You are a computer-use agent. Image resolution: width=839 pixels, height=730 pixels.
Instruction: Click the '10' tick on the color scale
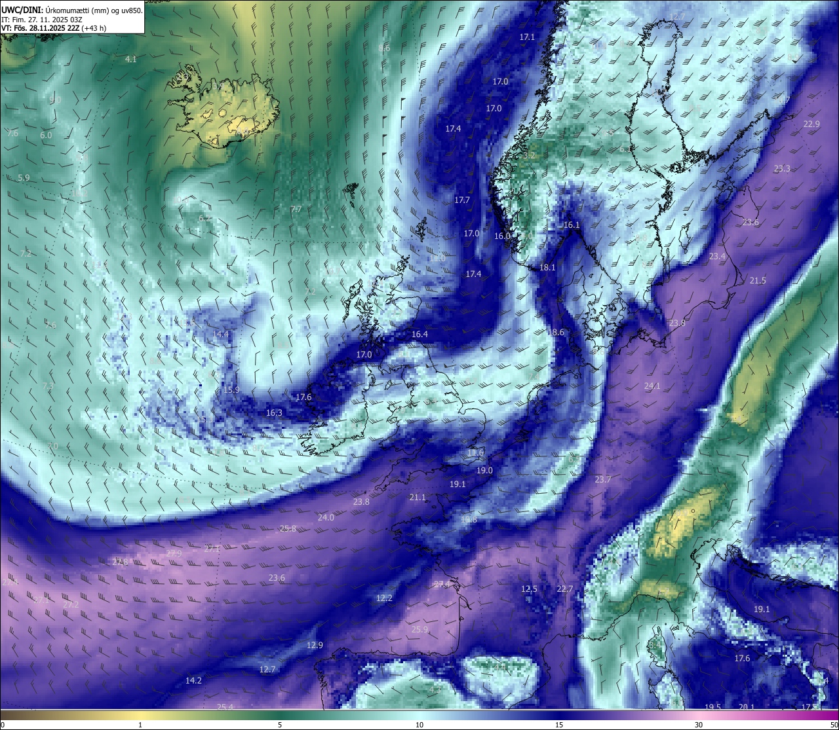click(x=419, y=725)
